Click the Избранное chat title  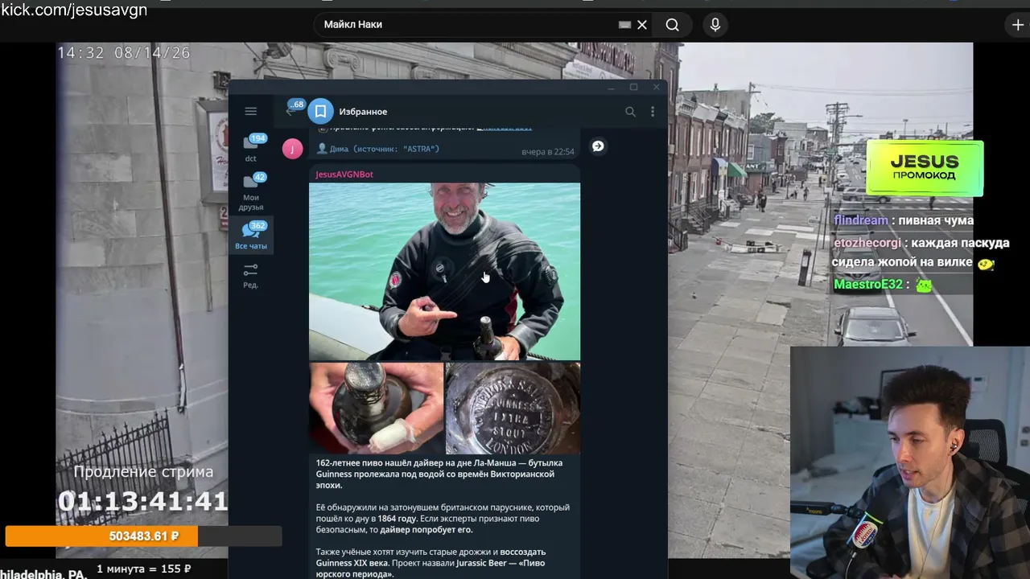(363, 112)
